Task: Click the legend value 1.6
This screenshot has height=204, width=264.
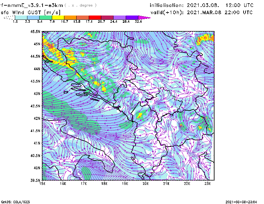Action: click(15, 21)
